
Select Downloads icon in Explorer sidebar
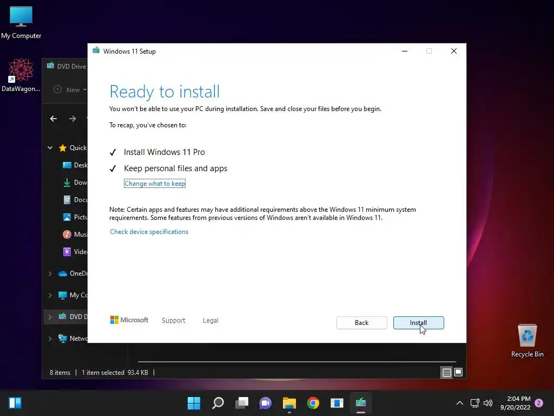[x=67, y=183]
